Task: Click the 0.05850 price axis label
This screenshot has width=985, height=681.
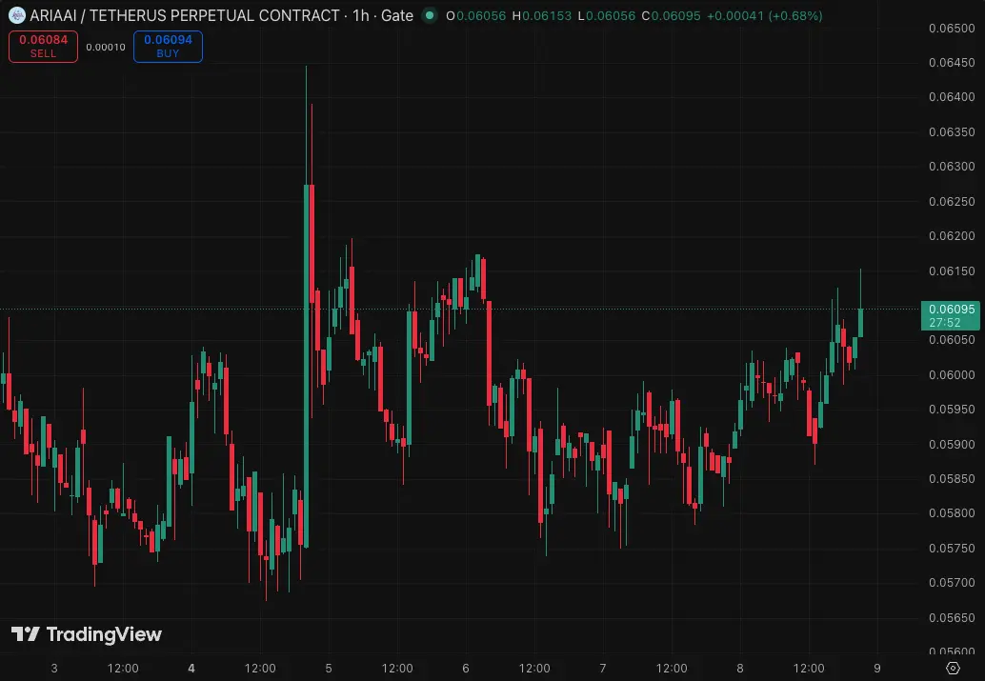Action: click(x=952, y=479)
